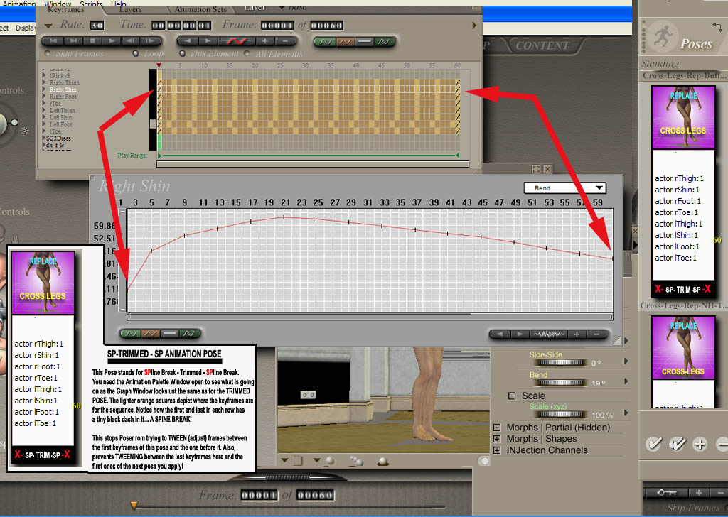
Task: Stop animation playback in Keyframes palette
Action: tap(92, 40)
